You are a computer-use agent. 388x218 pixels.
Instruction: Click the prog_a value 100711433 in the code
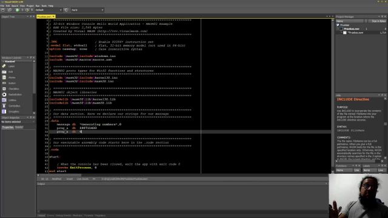[x=88, y=128]
